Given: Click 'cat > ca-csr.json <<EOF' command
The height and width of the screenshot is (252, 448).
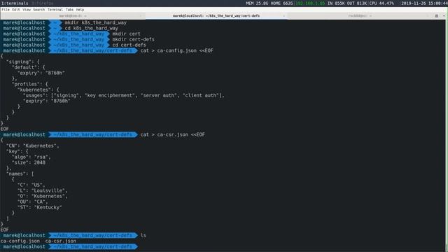Looking at the screenshot, I should [173, 134].
